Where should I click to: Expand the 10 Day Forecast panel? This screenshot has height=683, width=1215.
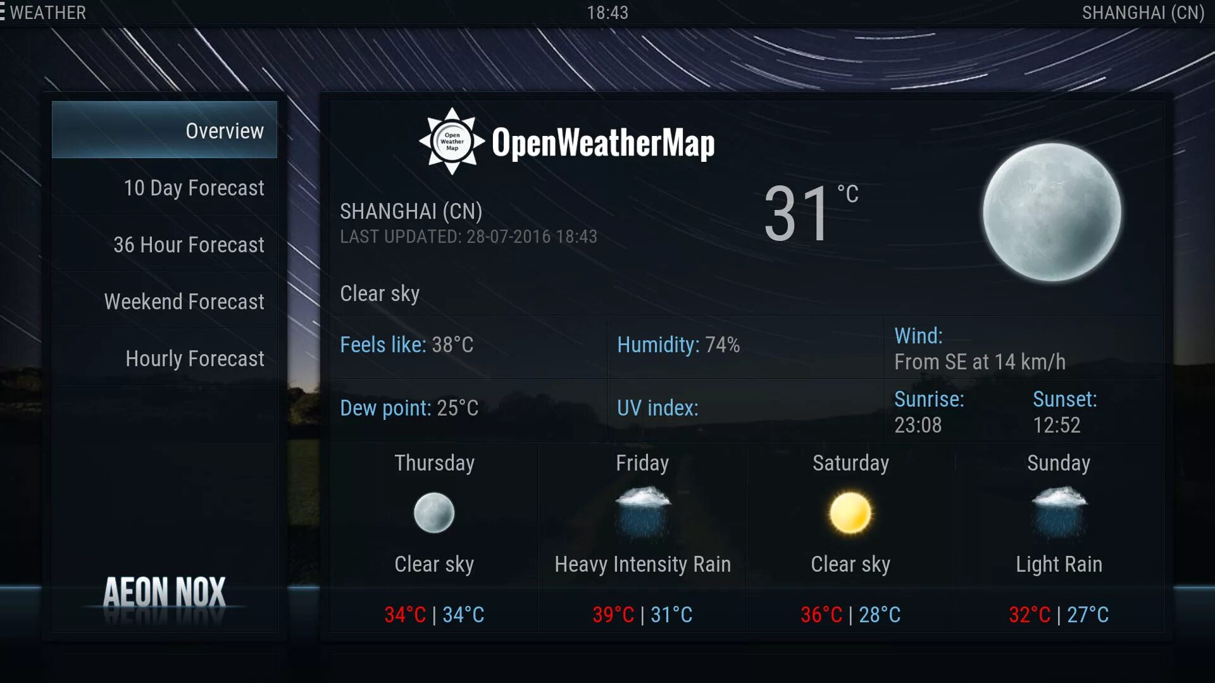(x=163, y=188)
